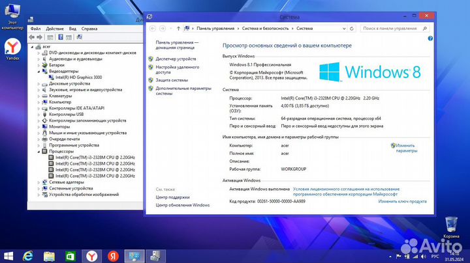The width and height of the screenshot is (470, 263).
Task: Click search magnifier in control panel search
Action: point(425,29)
